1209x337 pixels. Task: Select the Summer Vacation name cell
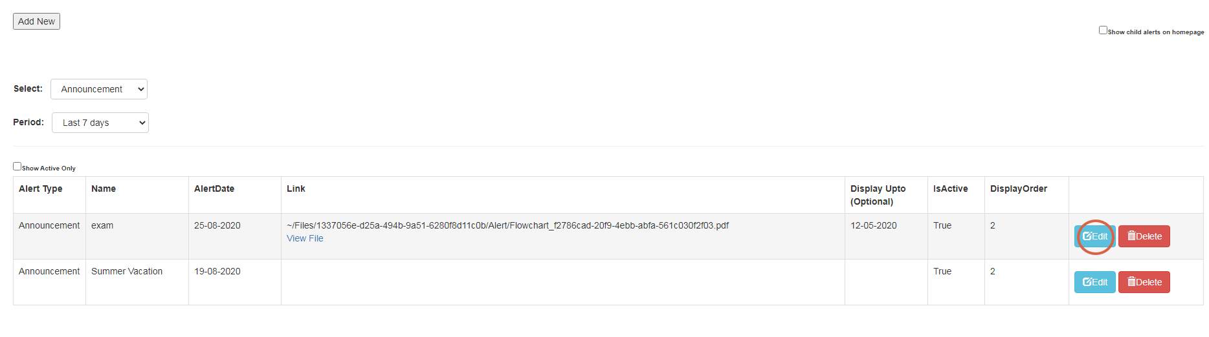tap(127, 272)
